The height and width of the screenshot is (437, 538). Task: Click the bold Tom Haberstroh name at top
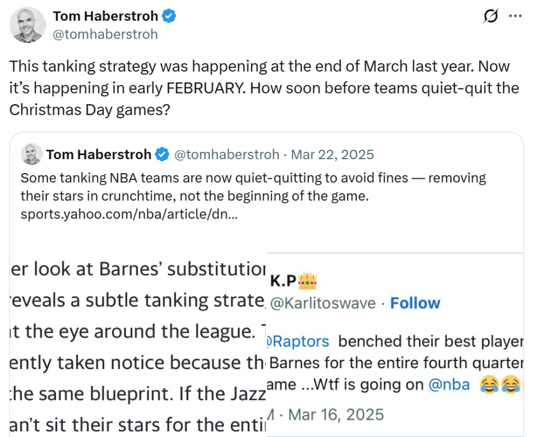coord(105,16)
